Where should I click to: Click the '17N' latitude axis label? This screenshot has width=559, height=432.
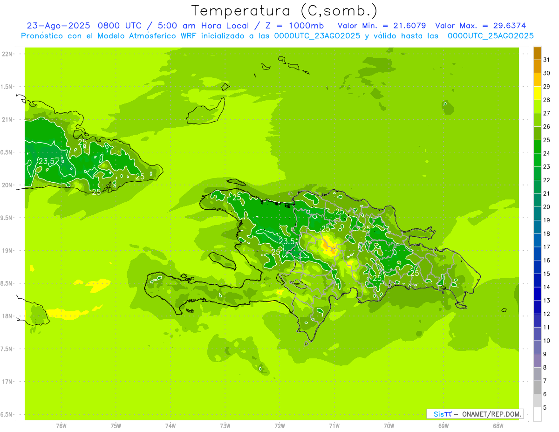(x=7, y=382)
